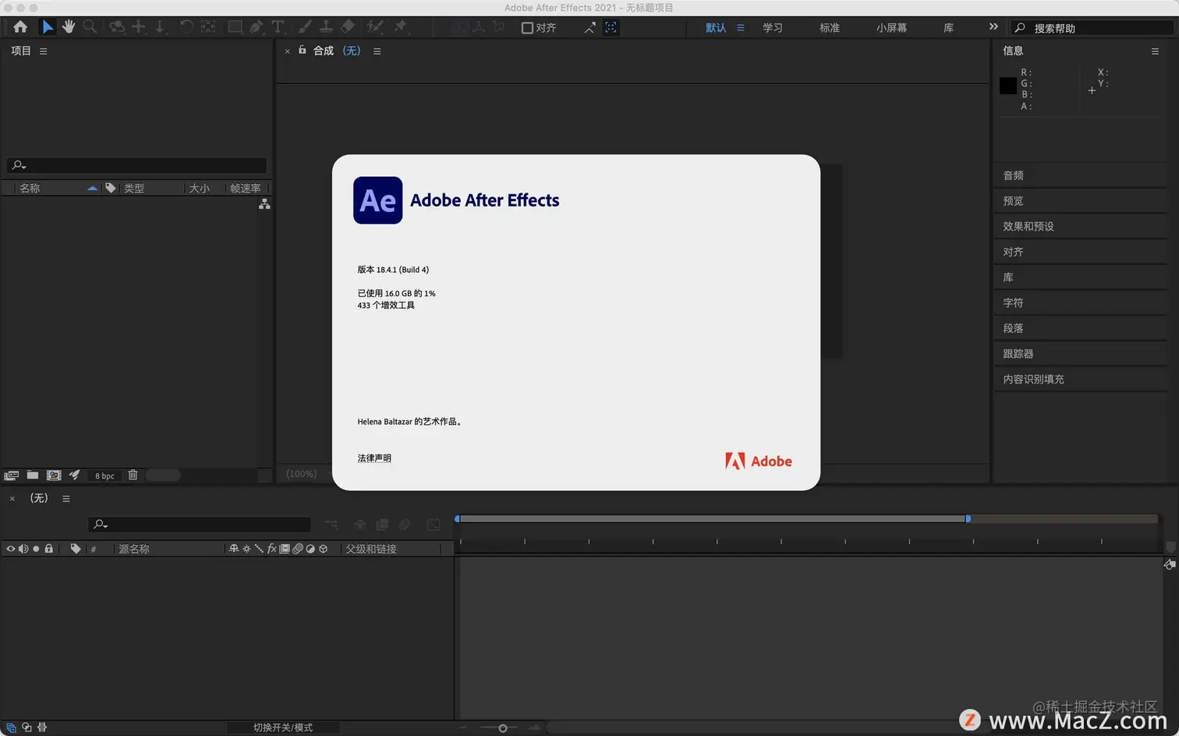Select the Clone Stamp tool
Viewport: 1179px width, 736px height.
click(326, 27)
